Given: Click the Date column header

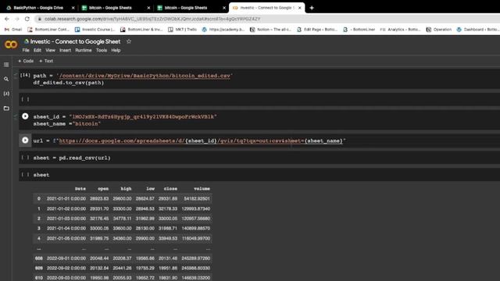Looking at the screenshot, I should (x=80, y=189).
